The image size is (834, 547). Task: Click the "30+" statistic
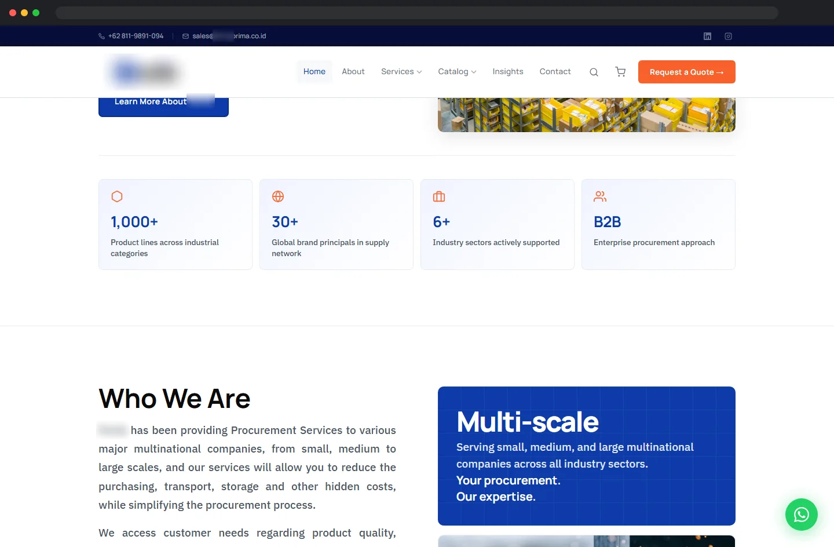(285, 222)
